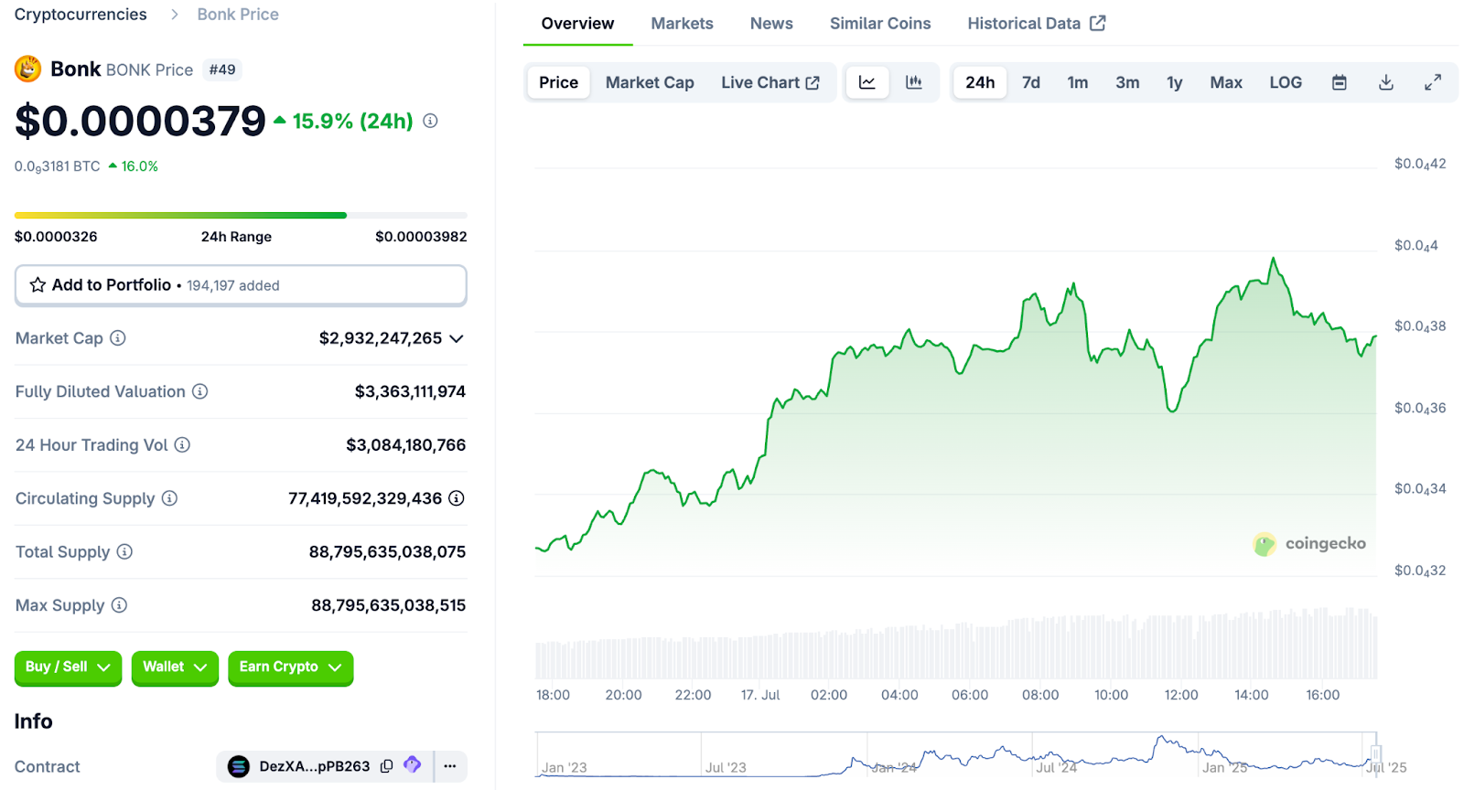Image resolution: width=1464 pixels, height=790 pixels.
Task: Select the 3m time range
Action: 1127,82
